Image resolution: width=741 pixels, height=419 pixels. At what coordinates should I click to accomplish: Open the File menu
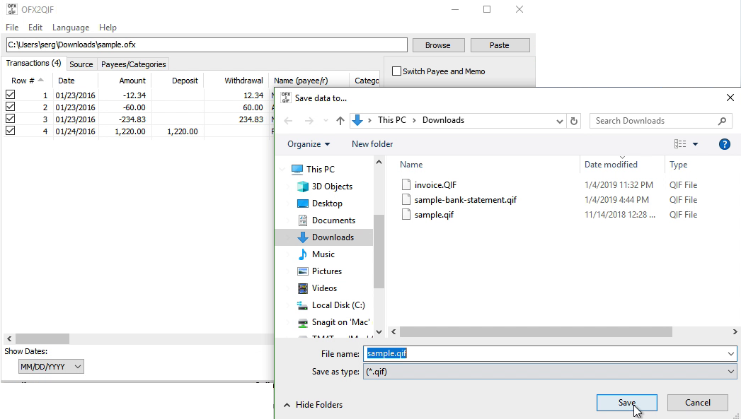pos(12,28)
